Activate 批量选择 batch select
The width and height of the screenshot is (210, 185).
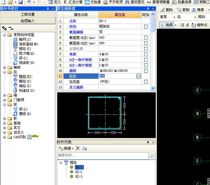tap(182, 2)
